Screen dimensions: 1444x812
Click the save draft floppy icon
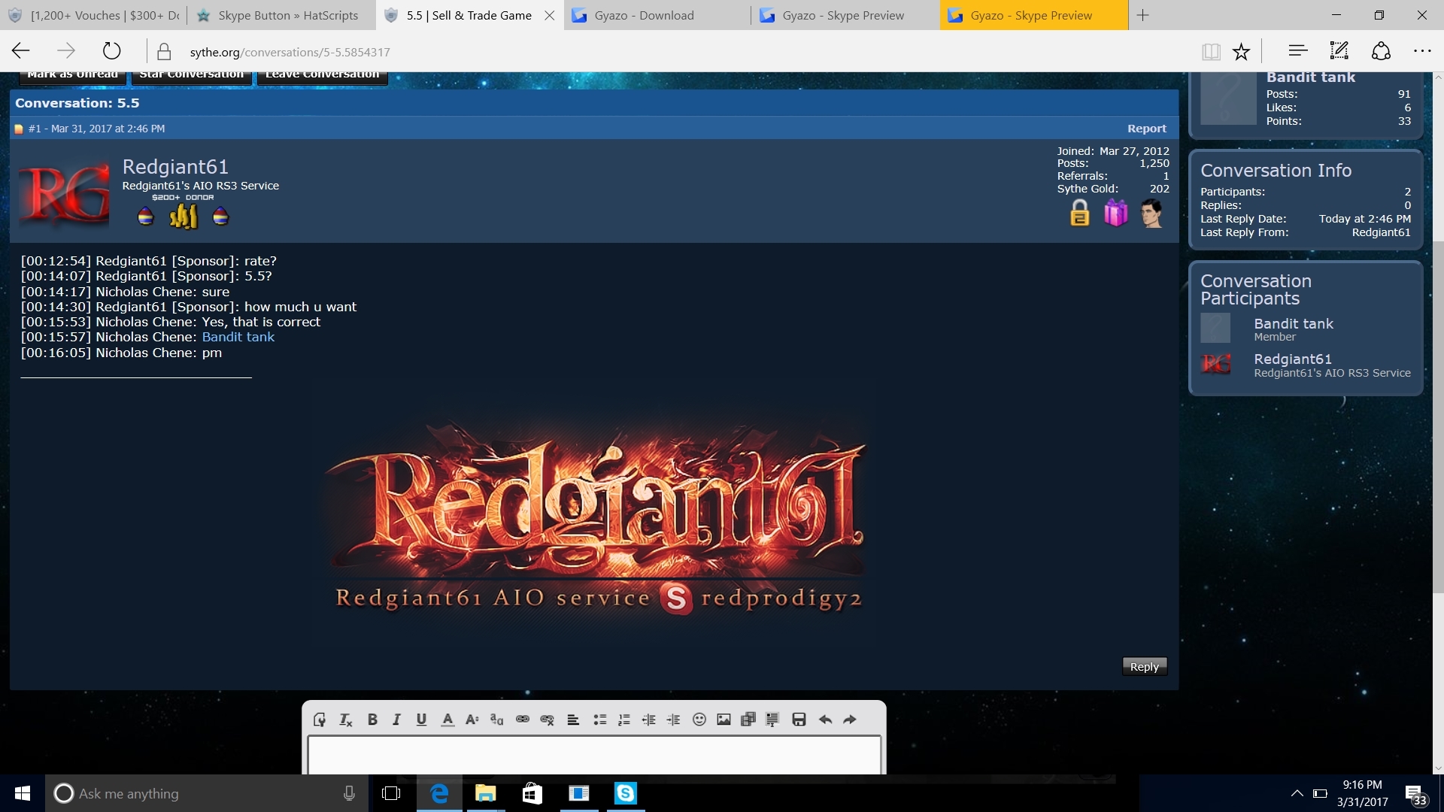[x=799, y=720]
